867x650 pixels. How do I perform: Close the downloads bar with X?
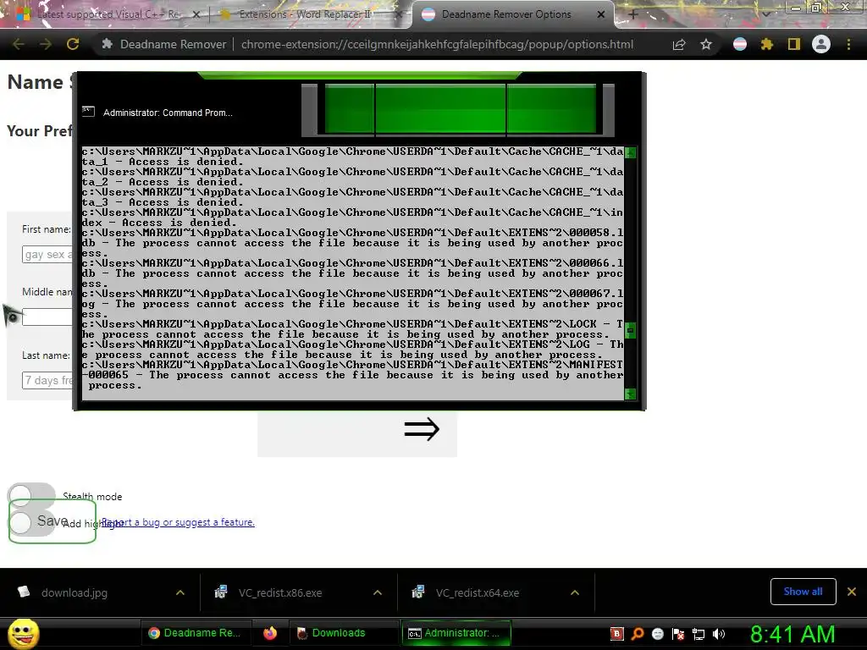(x=852, y=592)
